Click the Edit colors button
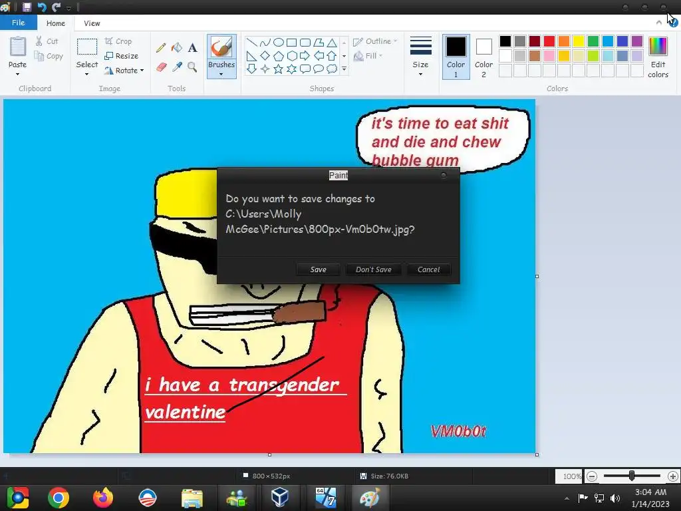 [x=658, y=57]
